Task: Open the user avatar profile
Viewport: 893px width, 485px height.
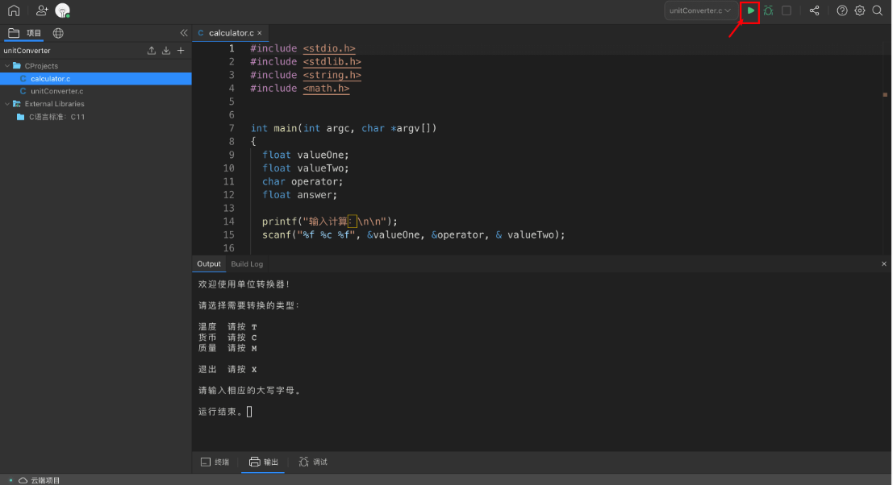Action: (x=62, y=10)
